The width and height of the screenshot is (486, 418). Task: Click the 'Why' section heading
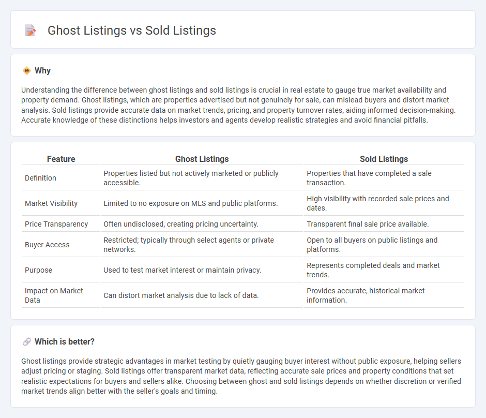[42, 71]
